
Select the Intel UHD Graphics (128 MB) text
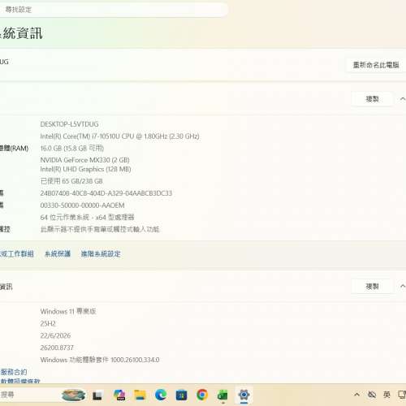point(85,170)
